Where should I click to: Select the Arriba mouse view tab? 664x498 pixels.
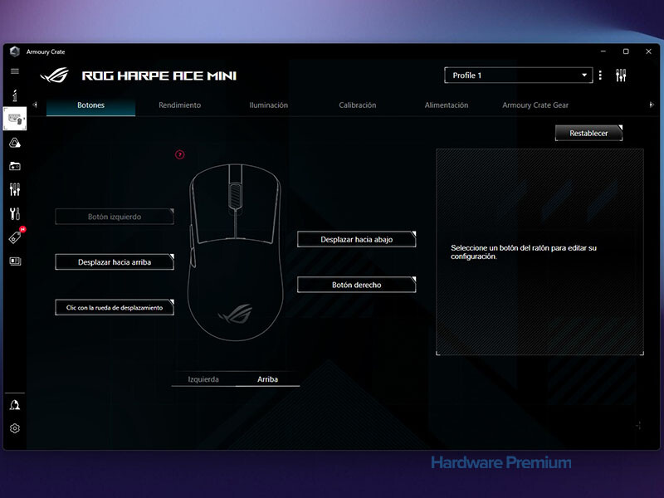pos(267,379)
